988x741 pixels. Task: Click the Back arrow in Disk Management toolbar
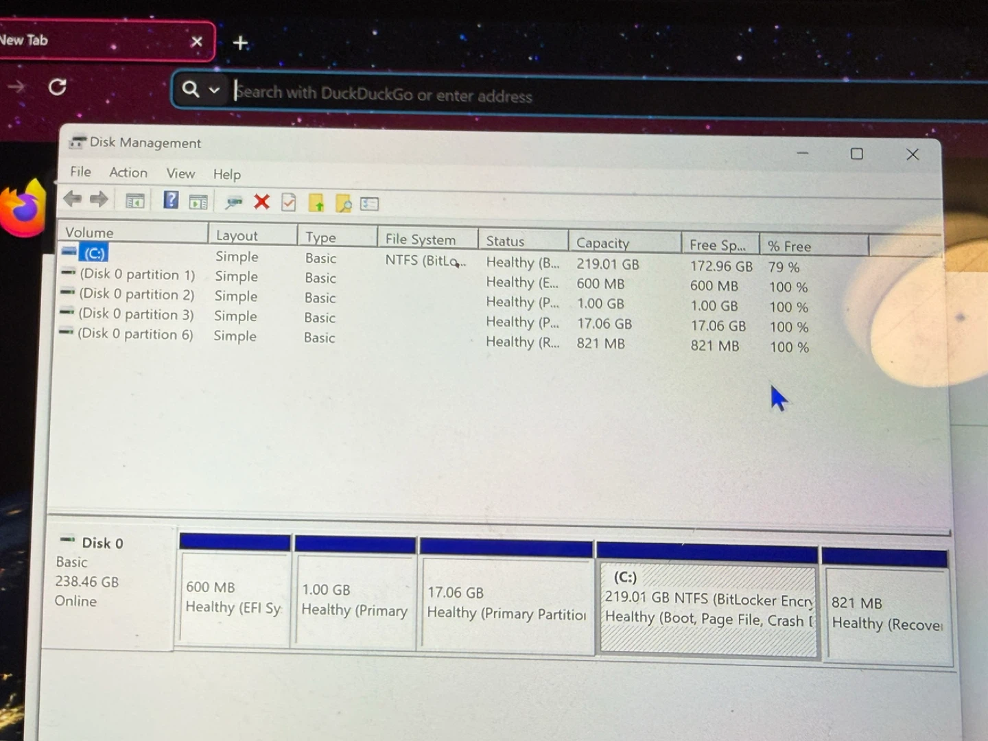click(72, 200)
